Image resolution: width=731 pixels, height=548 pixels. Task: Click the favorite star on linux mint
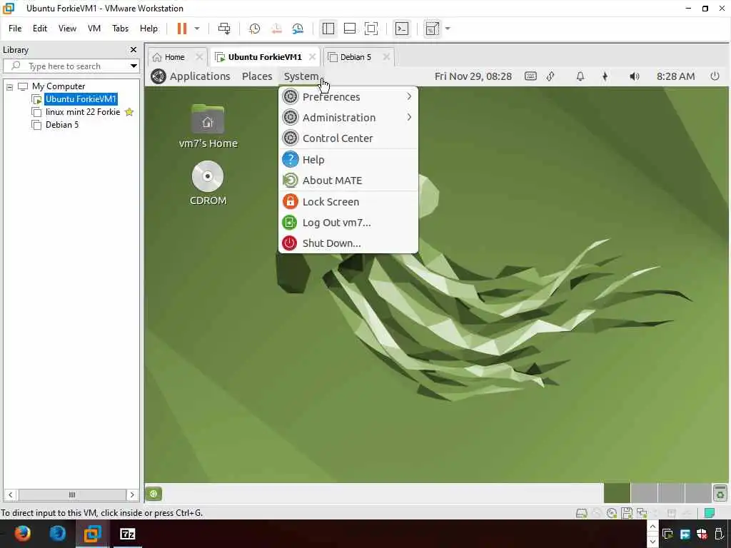point(129,112)
